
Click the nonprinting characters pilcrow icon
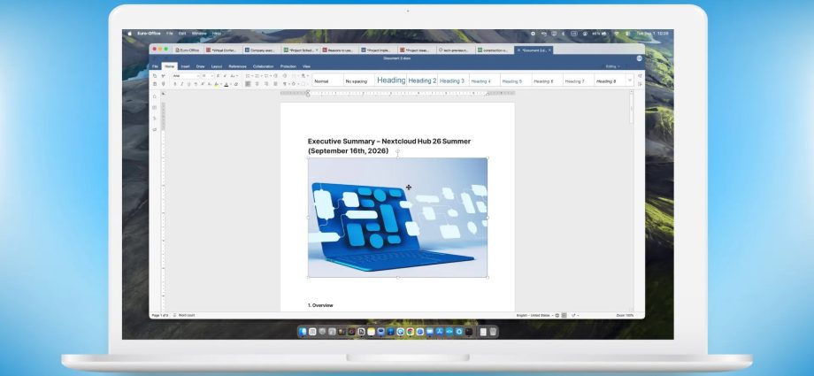(x=285, y=84)
